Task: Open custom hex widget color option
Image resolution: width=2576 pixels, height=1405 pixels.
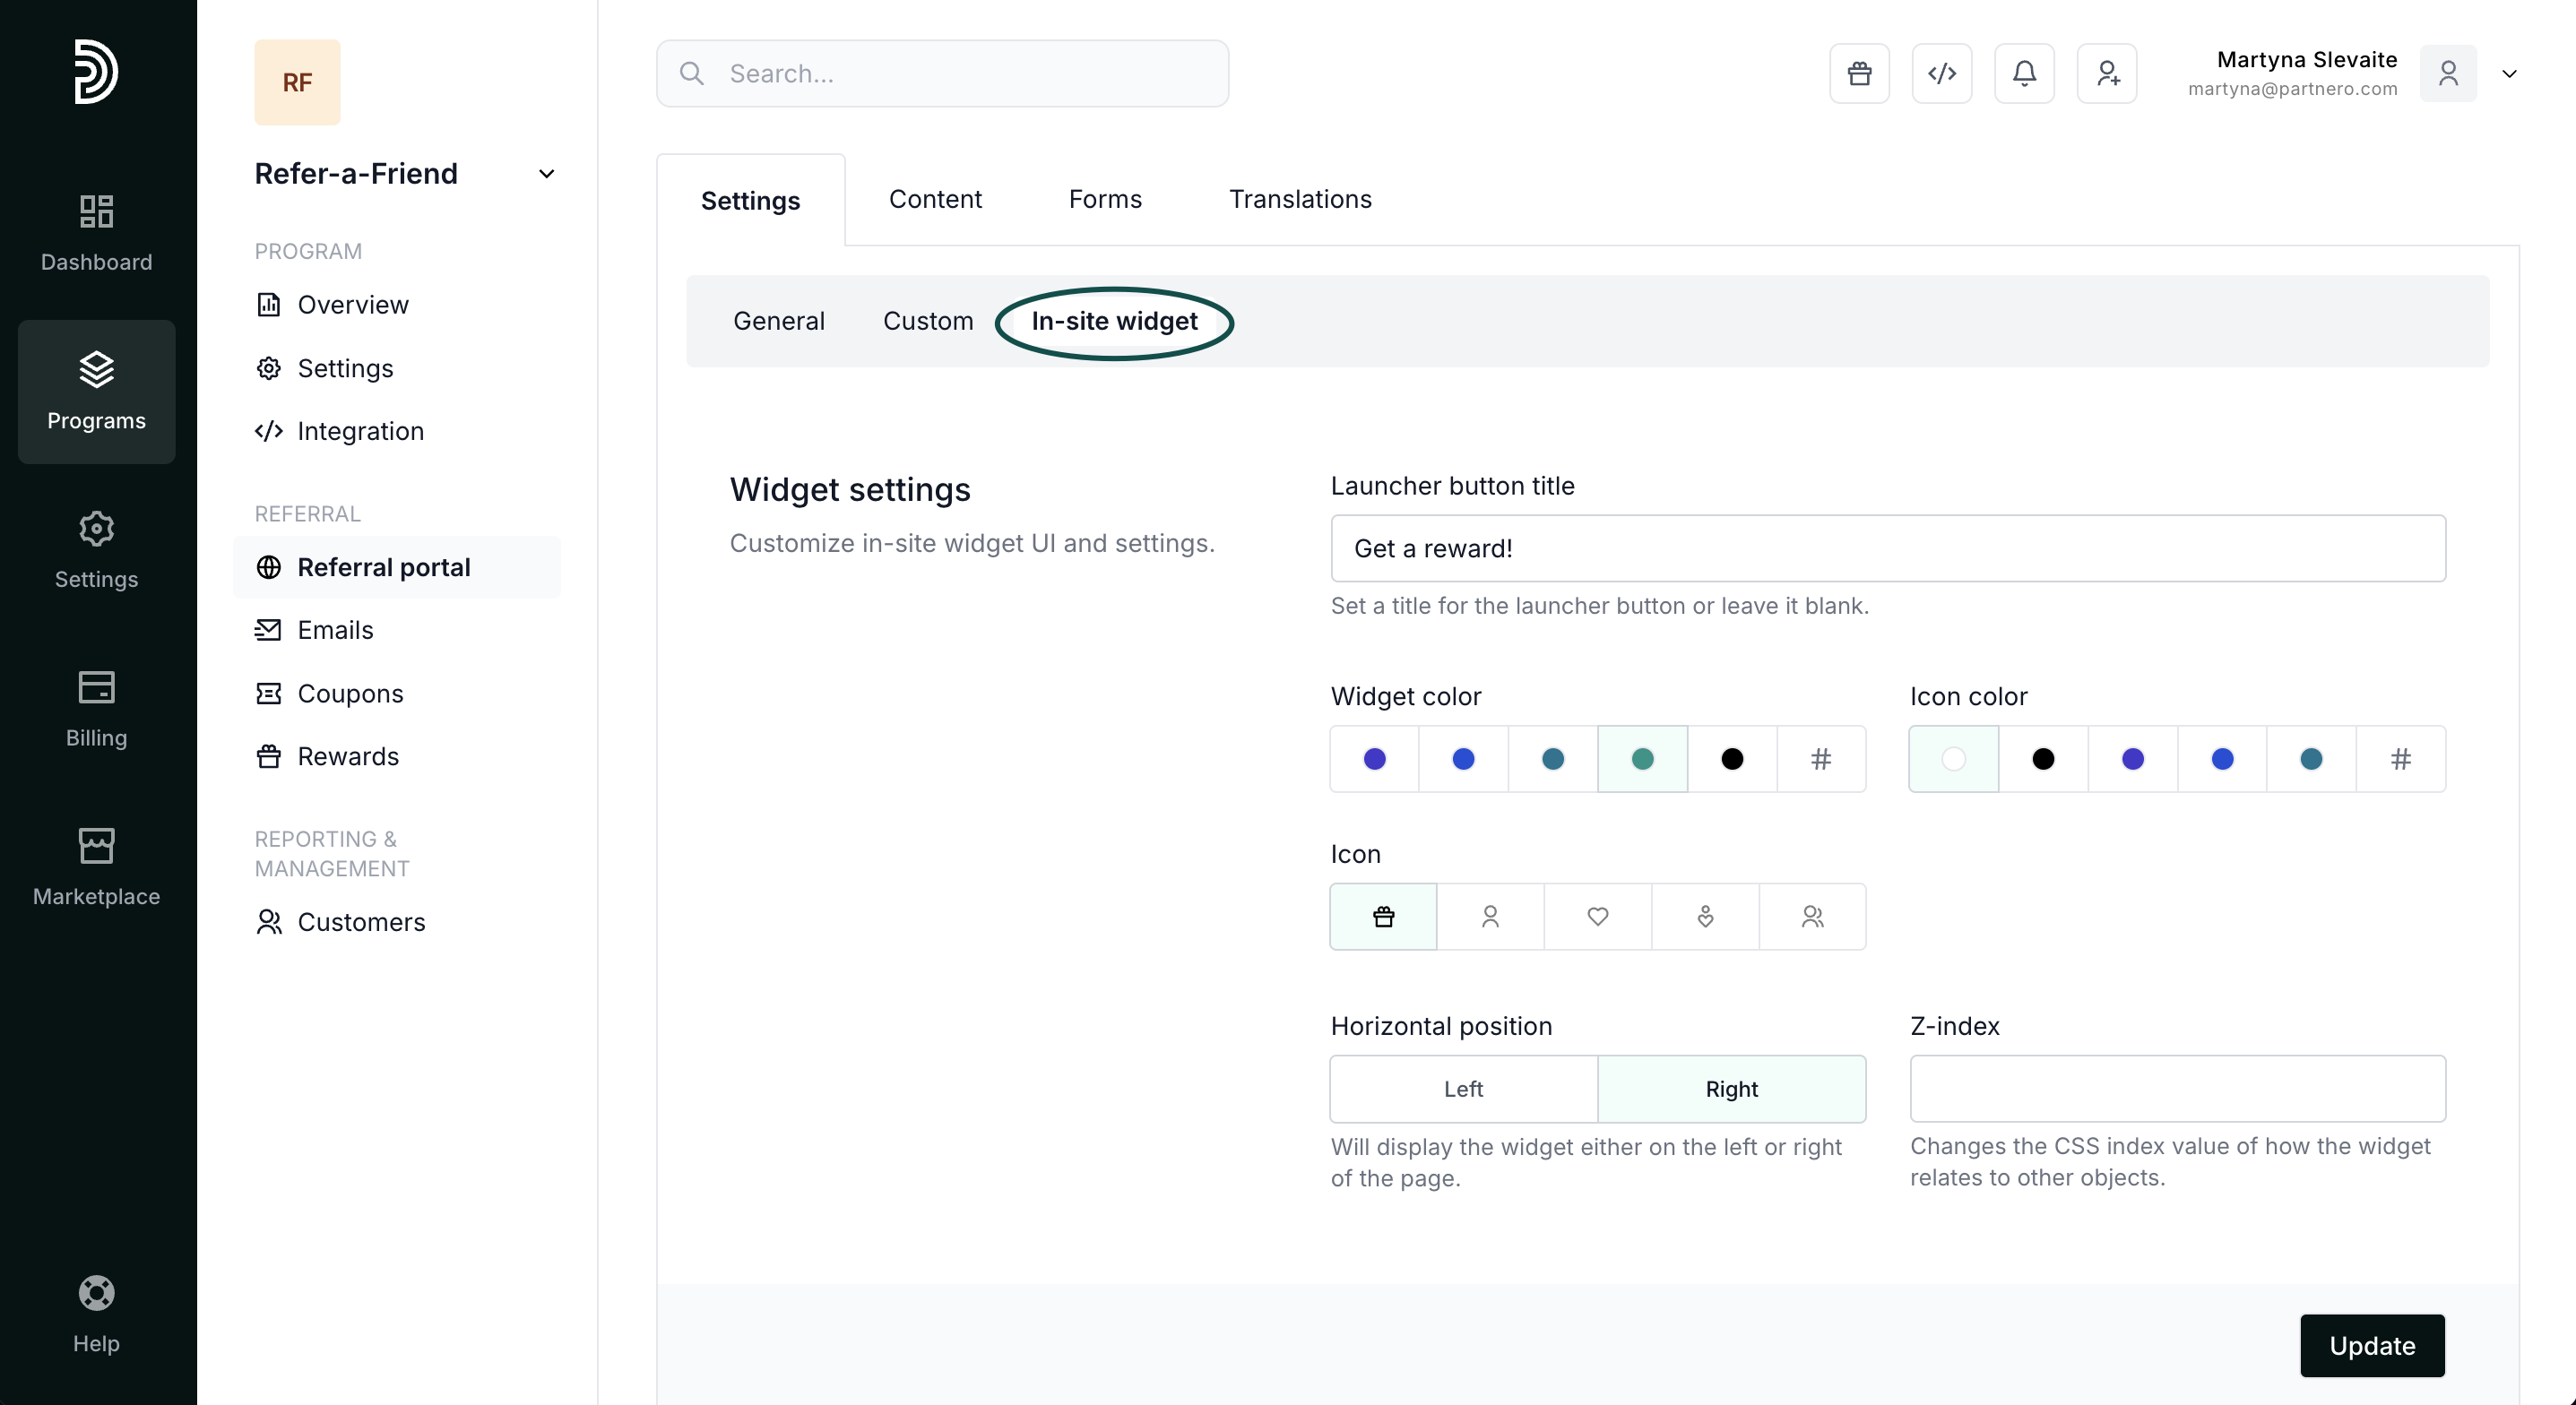Action: (x=1820, y=759)
